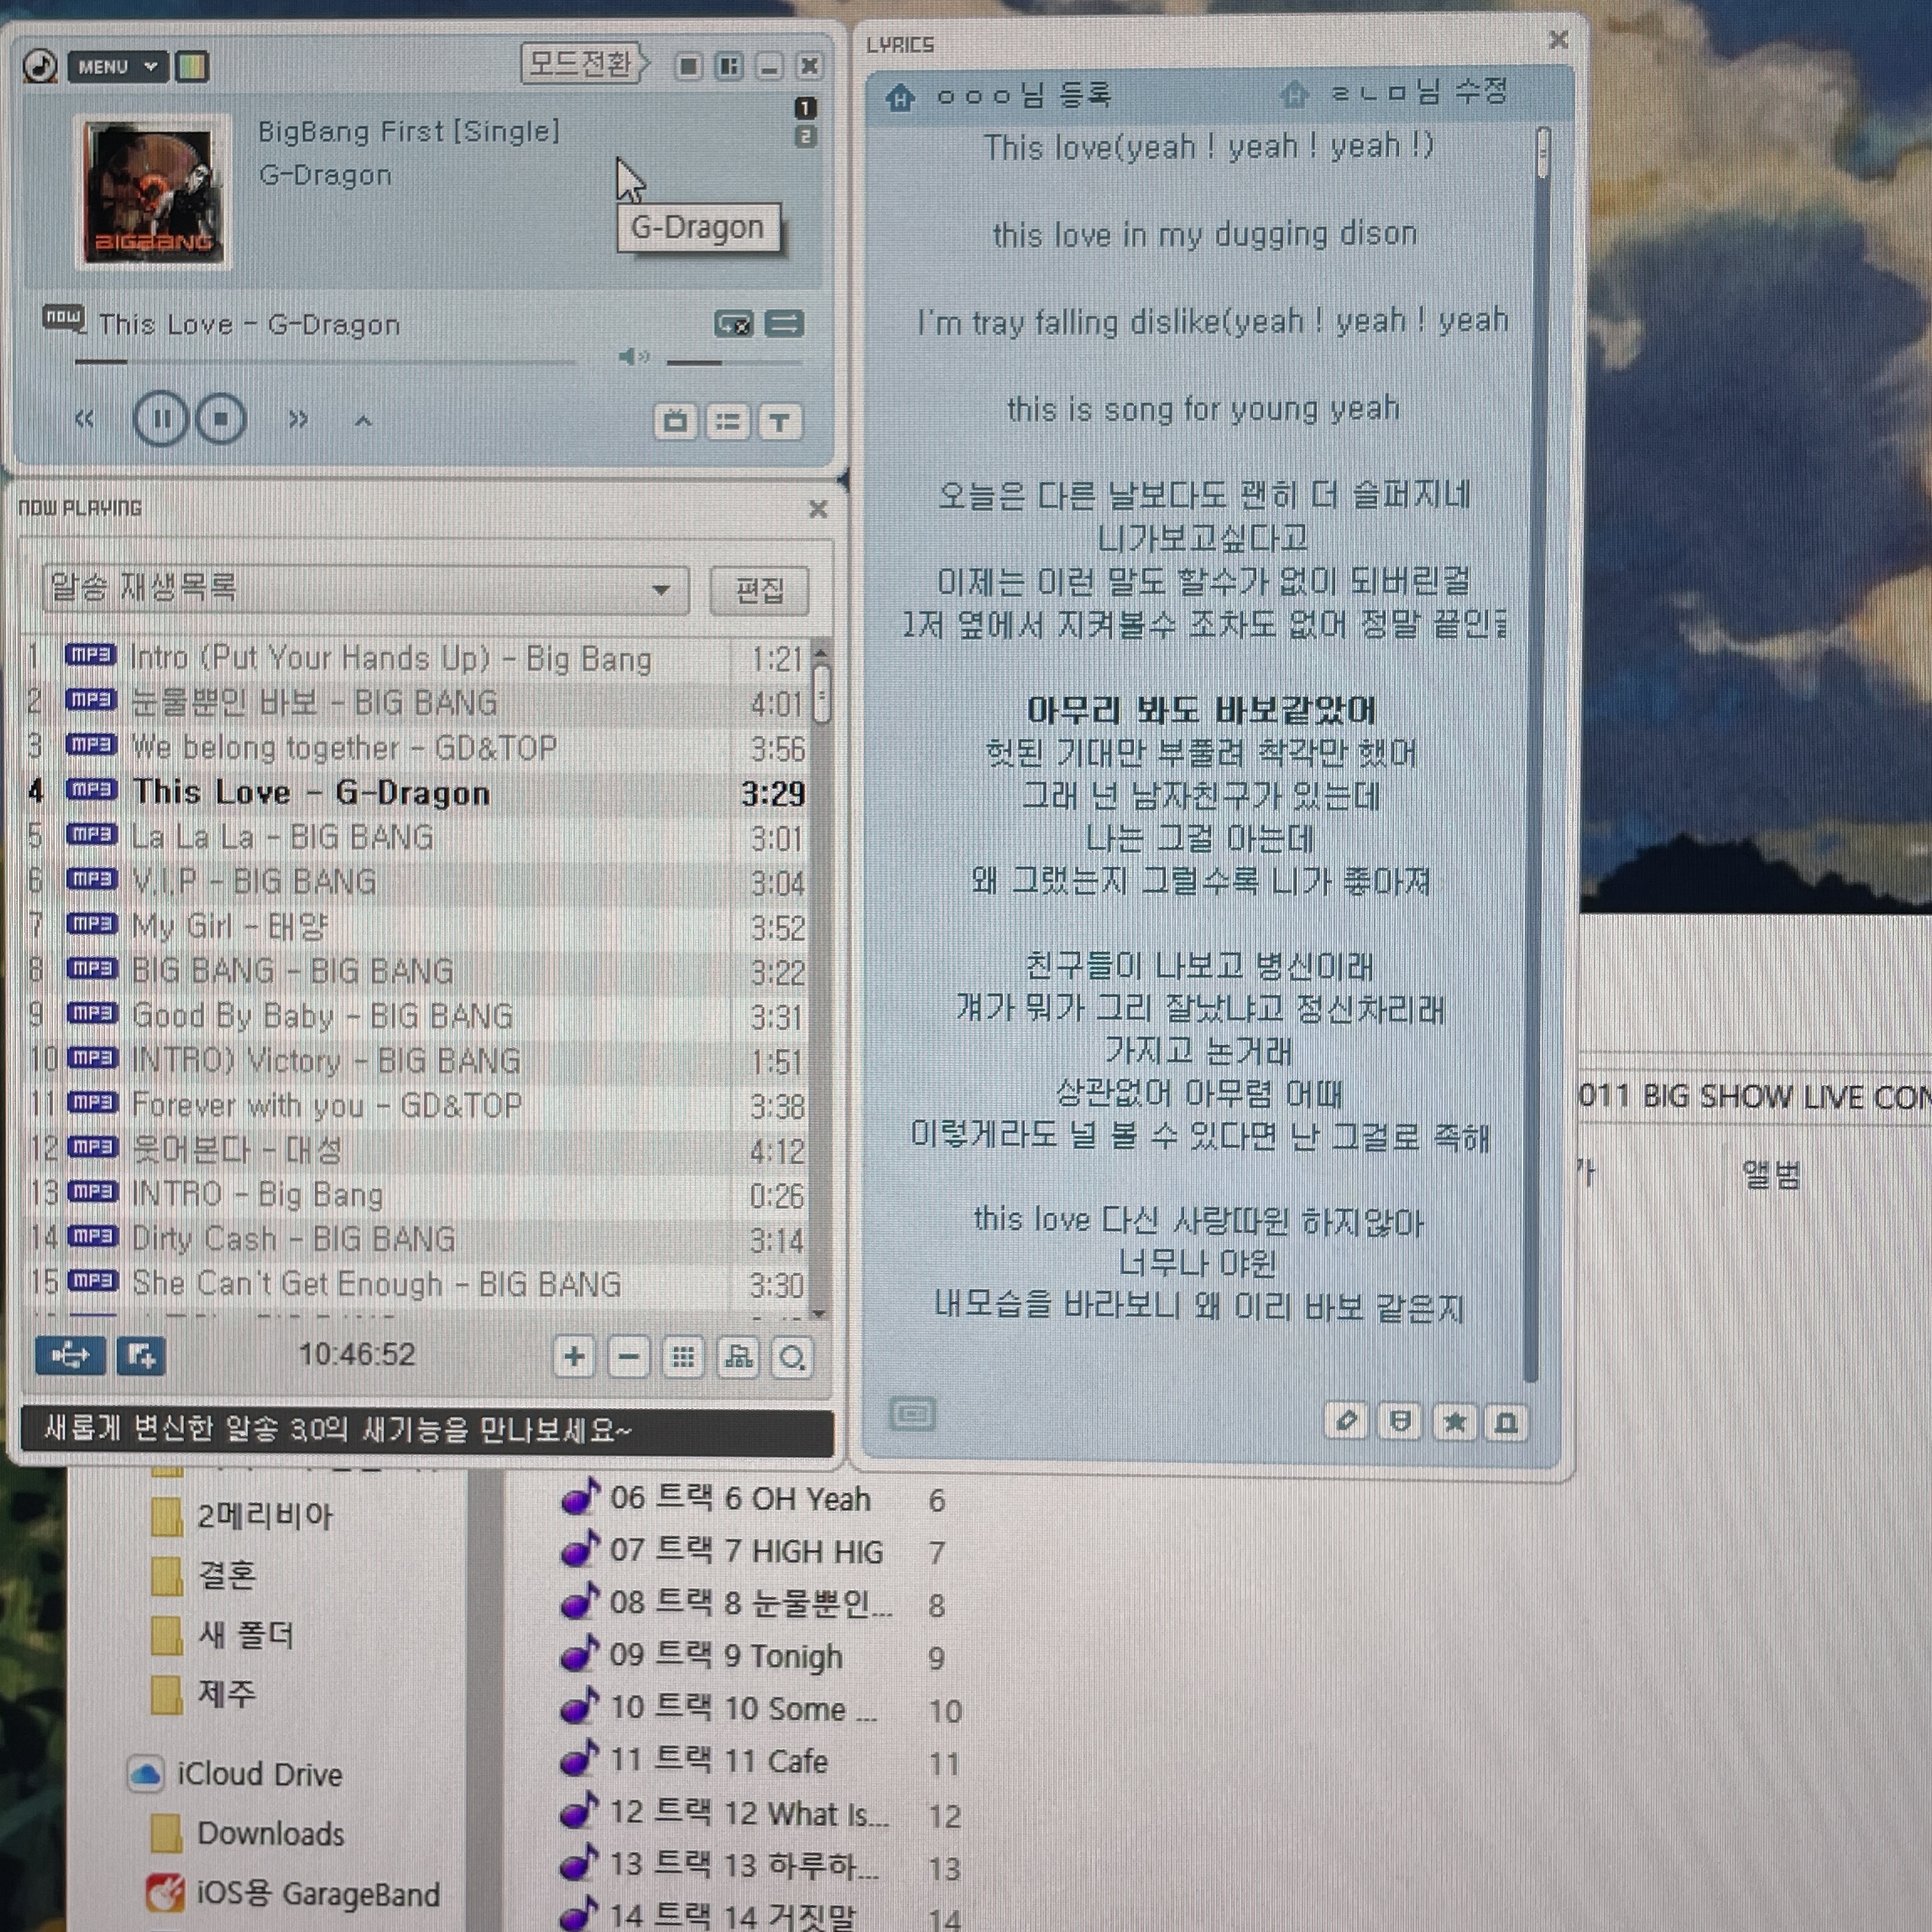This screenshot has height=1932, width=1932.
Task: Click the ㄹㄴㅁ님 수정 lyrics editor link
Action: pyautogui.click(x=1418, y=93)
